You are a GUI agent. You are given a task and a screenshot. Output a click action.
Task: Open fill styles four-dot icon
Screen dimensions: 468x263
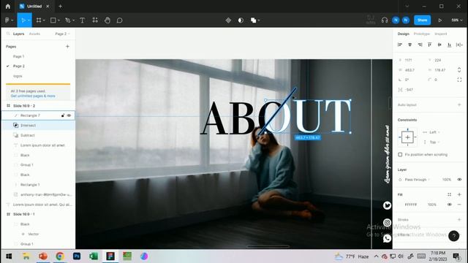point(449,194)
